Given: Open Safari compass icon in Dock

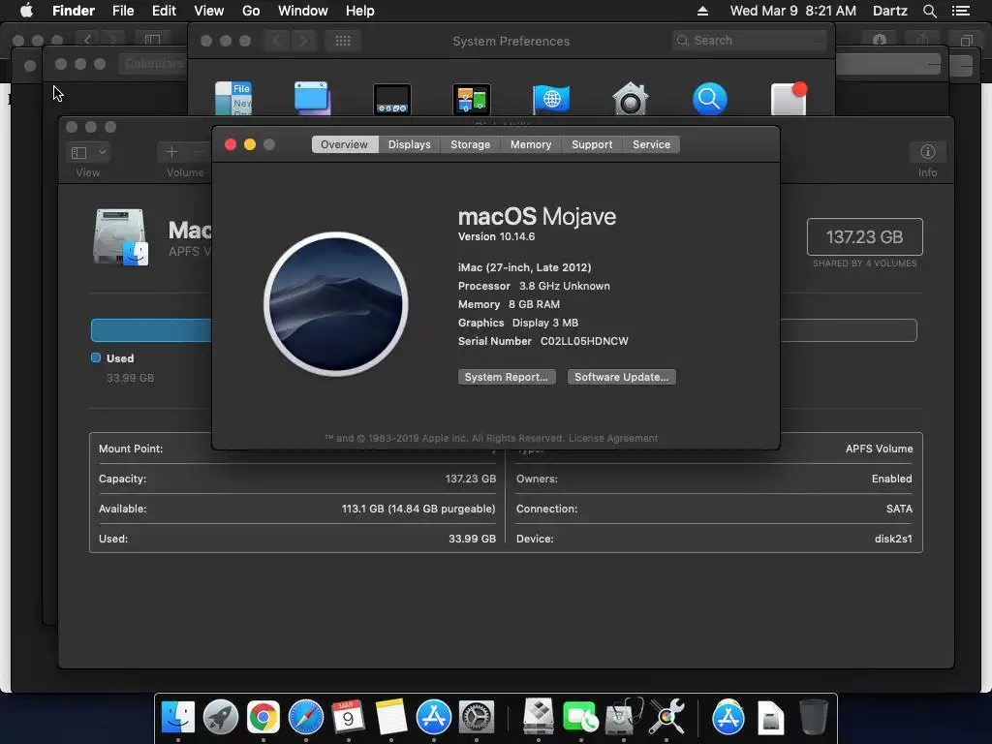Looking at the screenshot, I should [x=305, y=717].
